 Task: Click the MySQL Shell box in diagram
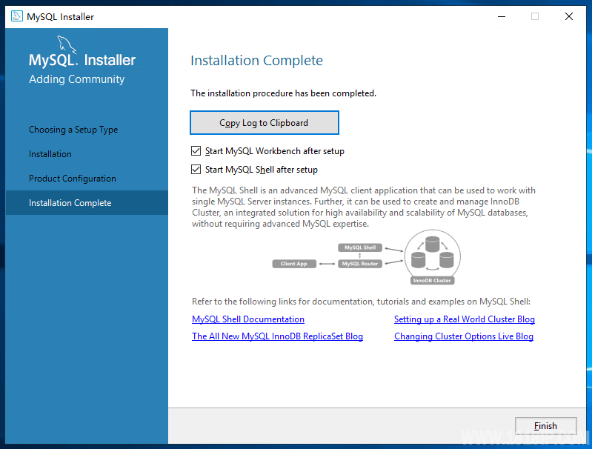[x=360, y=247]
